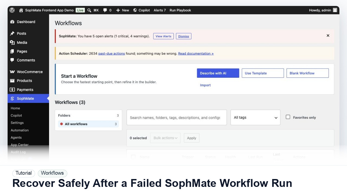Open Alerts 7 in admin bar
The height and width of the screenshot is (195, 347).
pyautogui.click(x=160, y=10)
